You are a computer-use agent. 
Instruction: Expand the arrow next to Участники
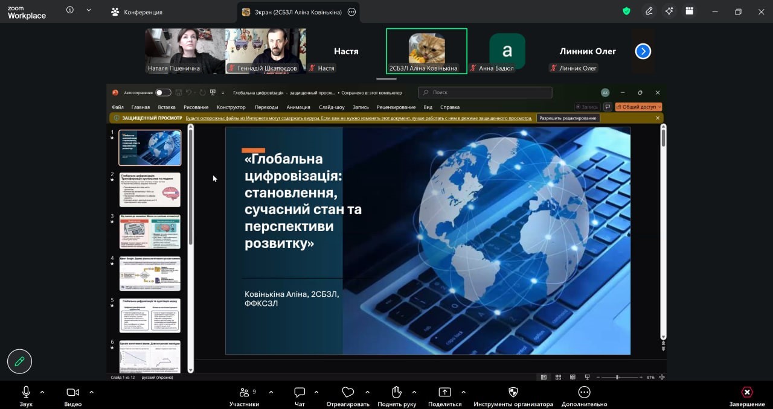(x=271, y=392)
